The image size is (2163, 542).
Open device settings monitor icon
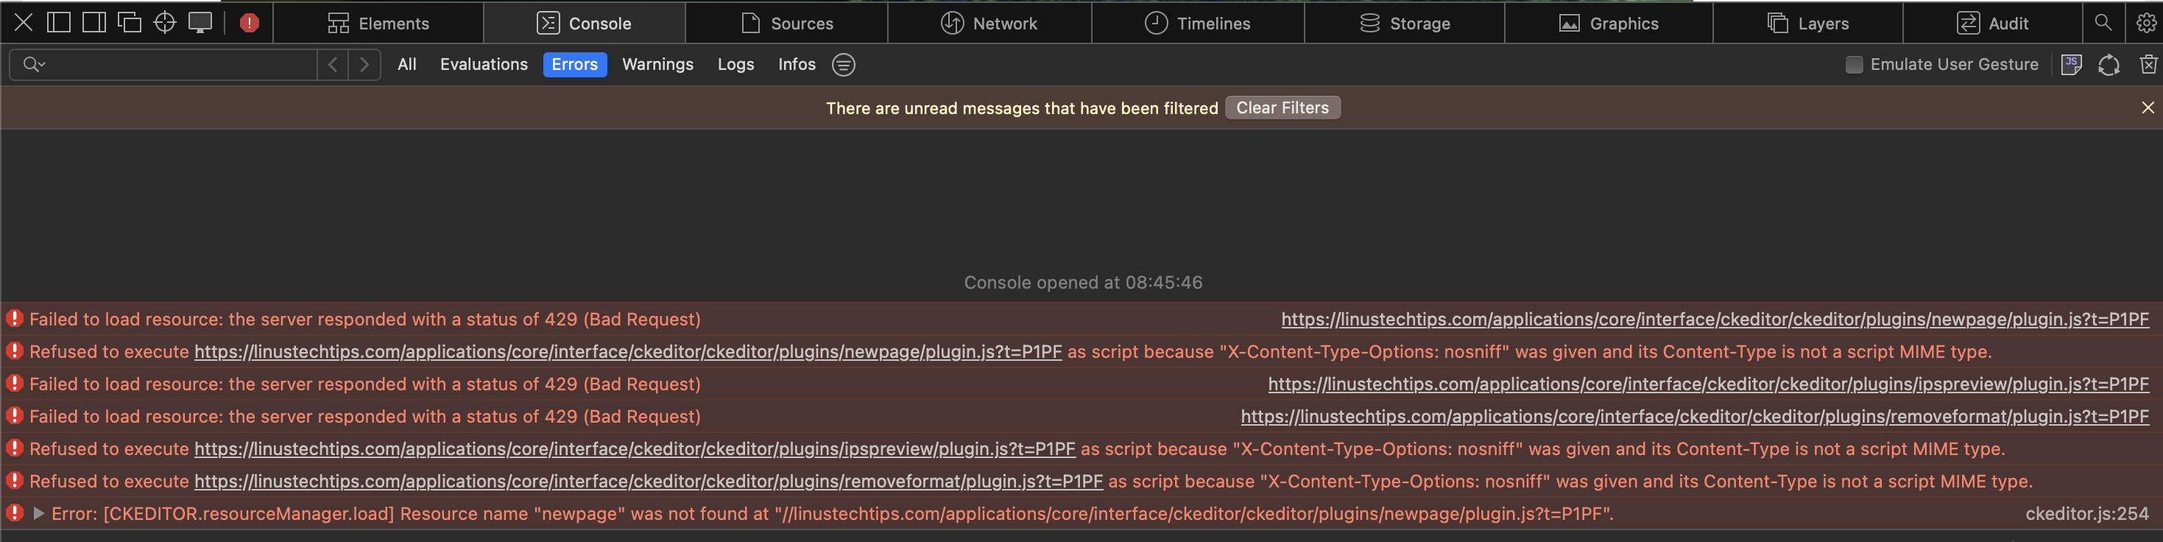[x=200, y=23]
